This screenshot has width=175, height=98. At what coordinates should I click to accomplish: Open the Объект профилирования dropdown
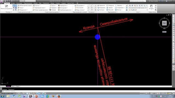[41, 10]
